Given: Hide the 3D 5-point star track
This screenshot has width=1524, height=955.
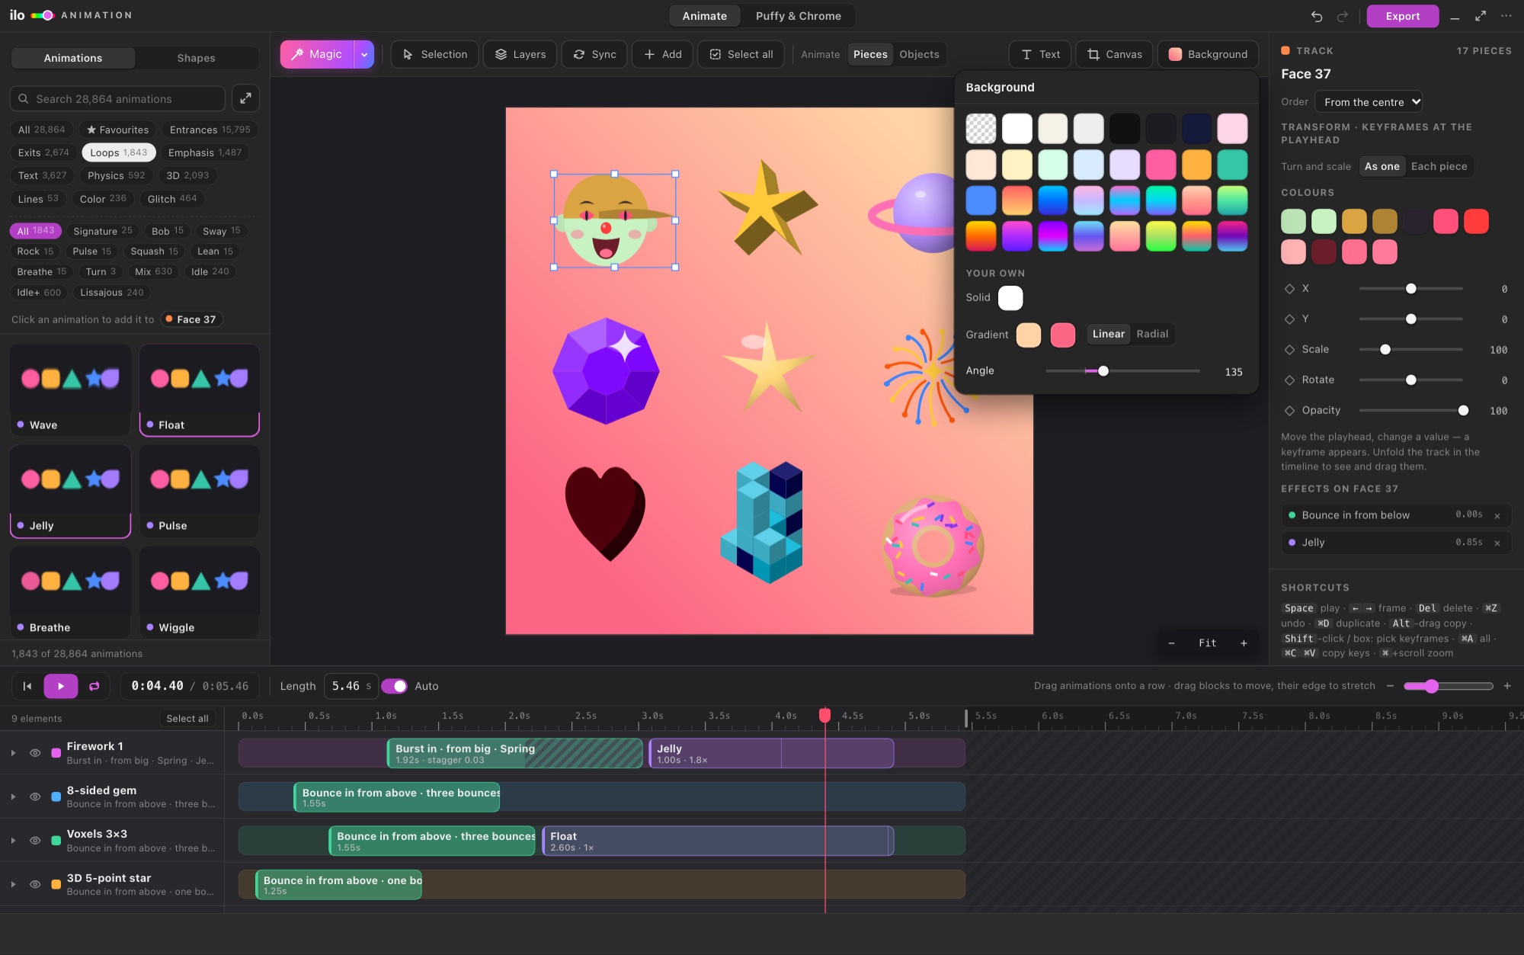Looking at the screenshot, I should [35, 884].
